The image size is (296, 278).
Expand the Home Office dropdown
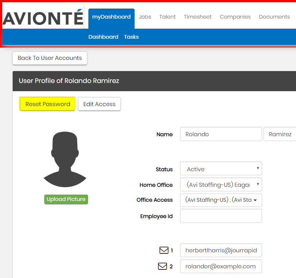pos(221,185)
